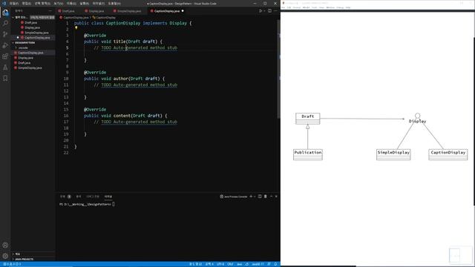Image resolution: width=475 pixels, height=267 pixels.
Task: Select the Debug Console panel tab
Action: [x=93, y=197]
